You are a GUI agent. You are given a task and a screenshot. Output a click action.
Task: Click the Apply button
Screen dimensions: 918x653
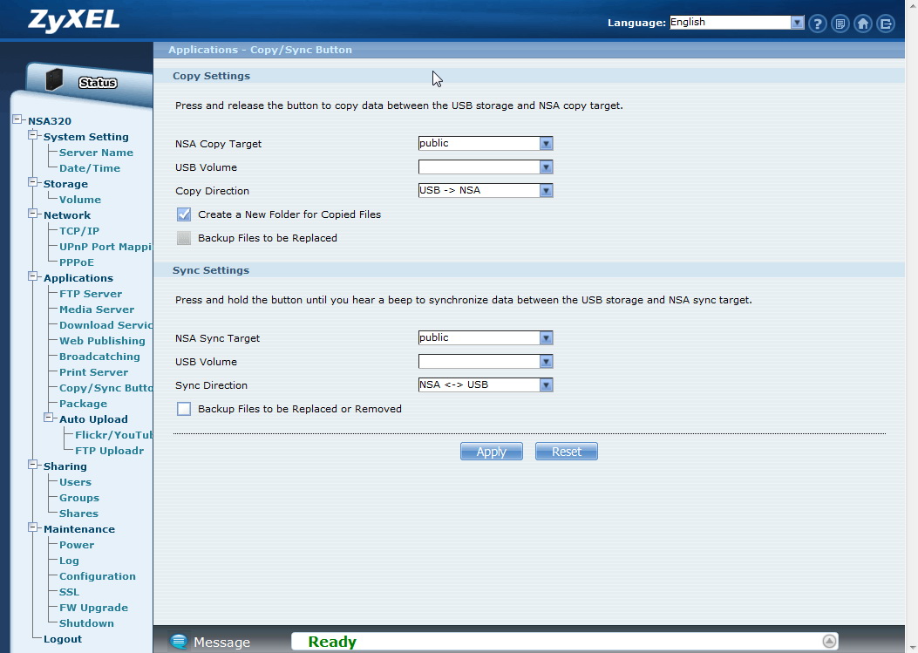[x=491, y=452]
